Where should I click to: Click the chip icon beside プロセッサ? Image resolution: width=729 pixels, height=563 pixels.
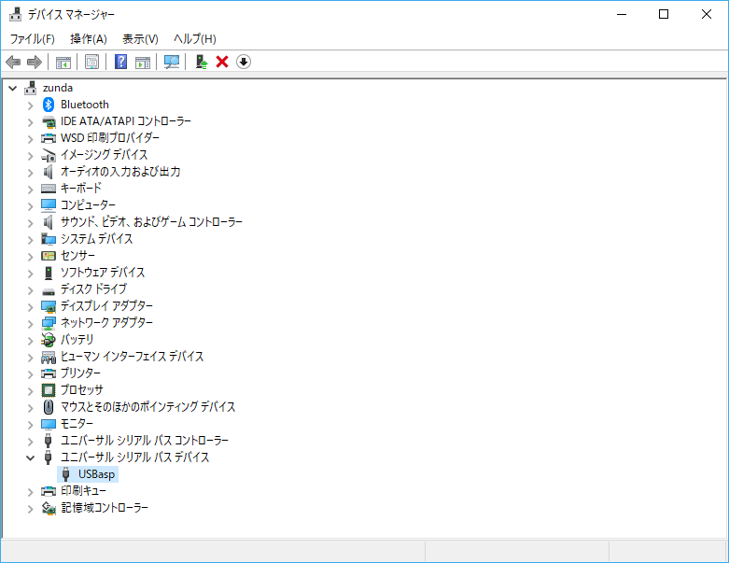[x=49, y=390]
